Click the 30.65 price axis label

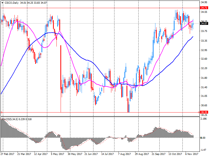[x=204, y=105]
